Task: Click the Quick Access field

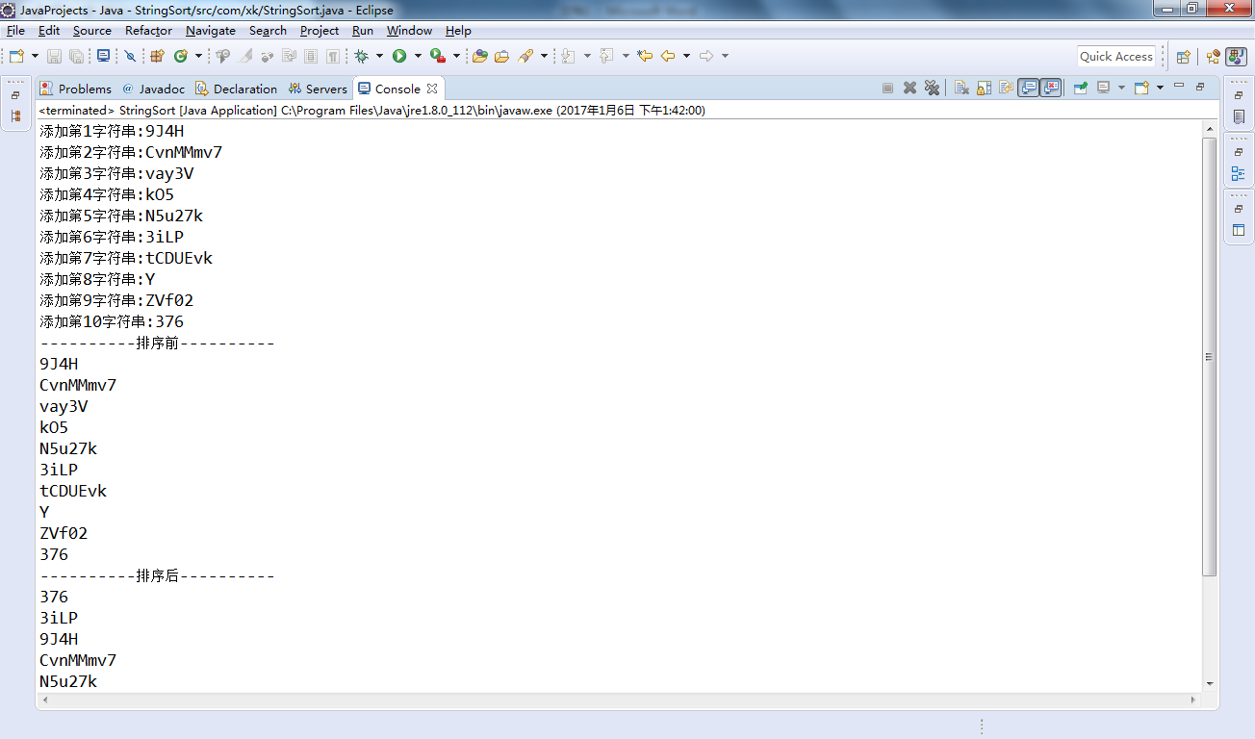Action: [x=1116, y=56]
